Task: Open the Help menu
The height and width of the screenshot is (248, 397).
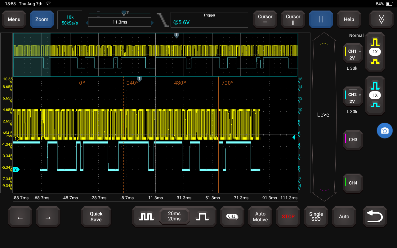Action: pyautogui.click(x=349, y=20)
